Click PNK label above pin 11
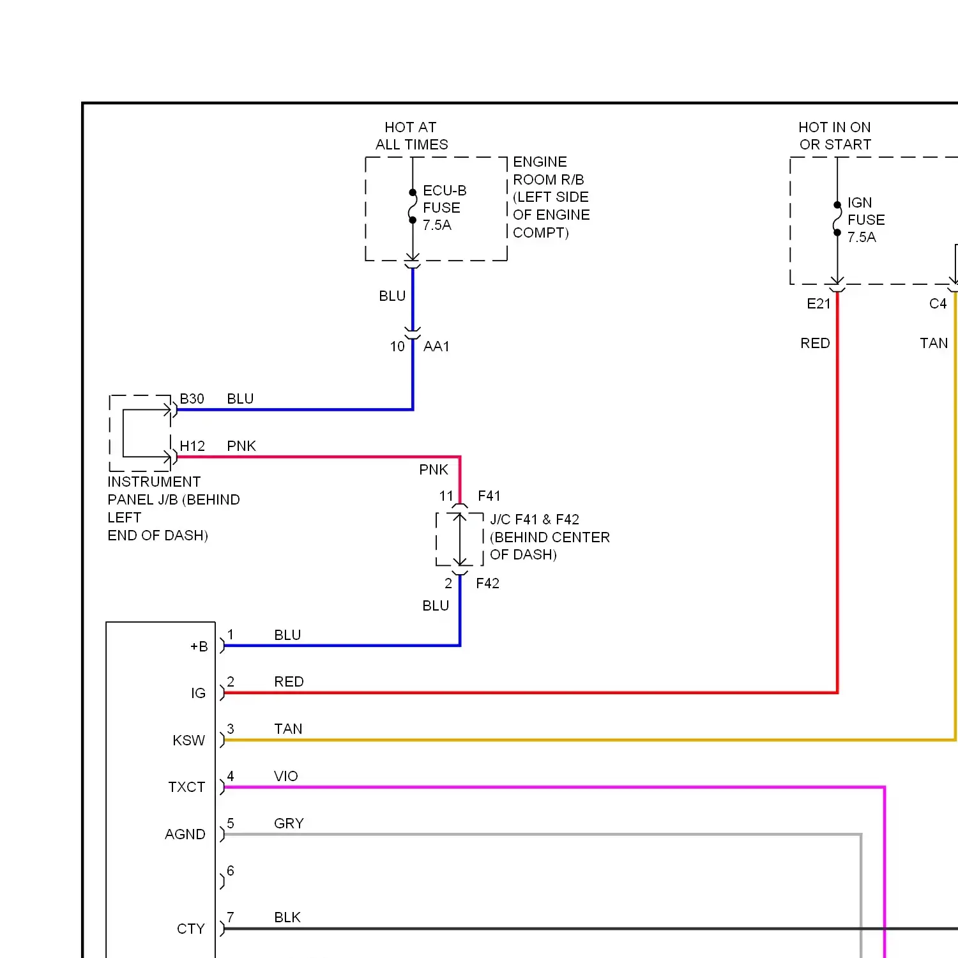Viewport: 958px width, 958px height. point(434,470)
